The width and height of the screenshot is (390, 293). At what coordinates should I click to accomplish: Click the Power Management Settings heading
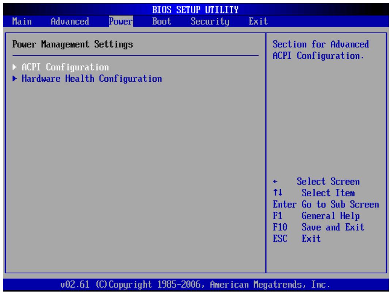[x=73, y=44]
